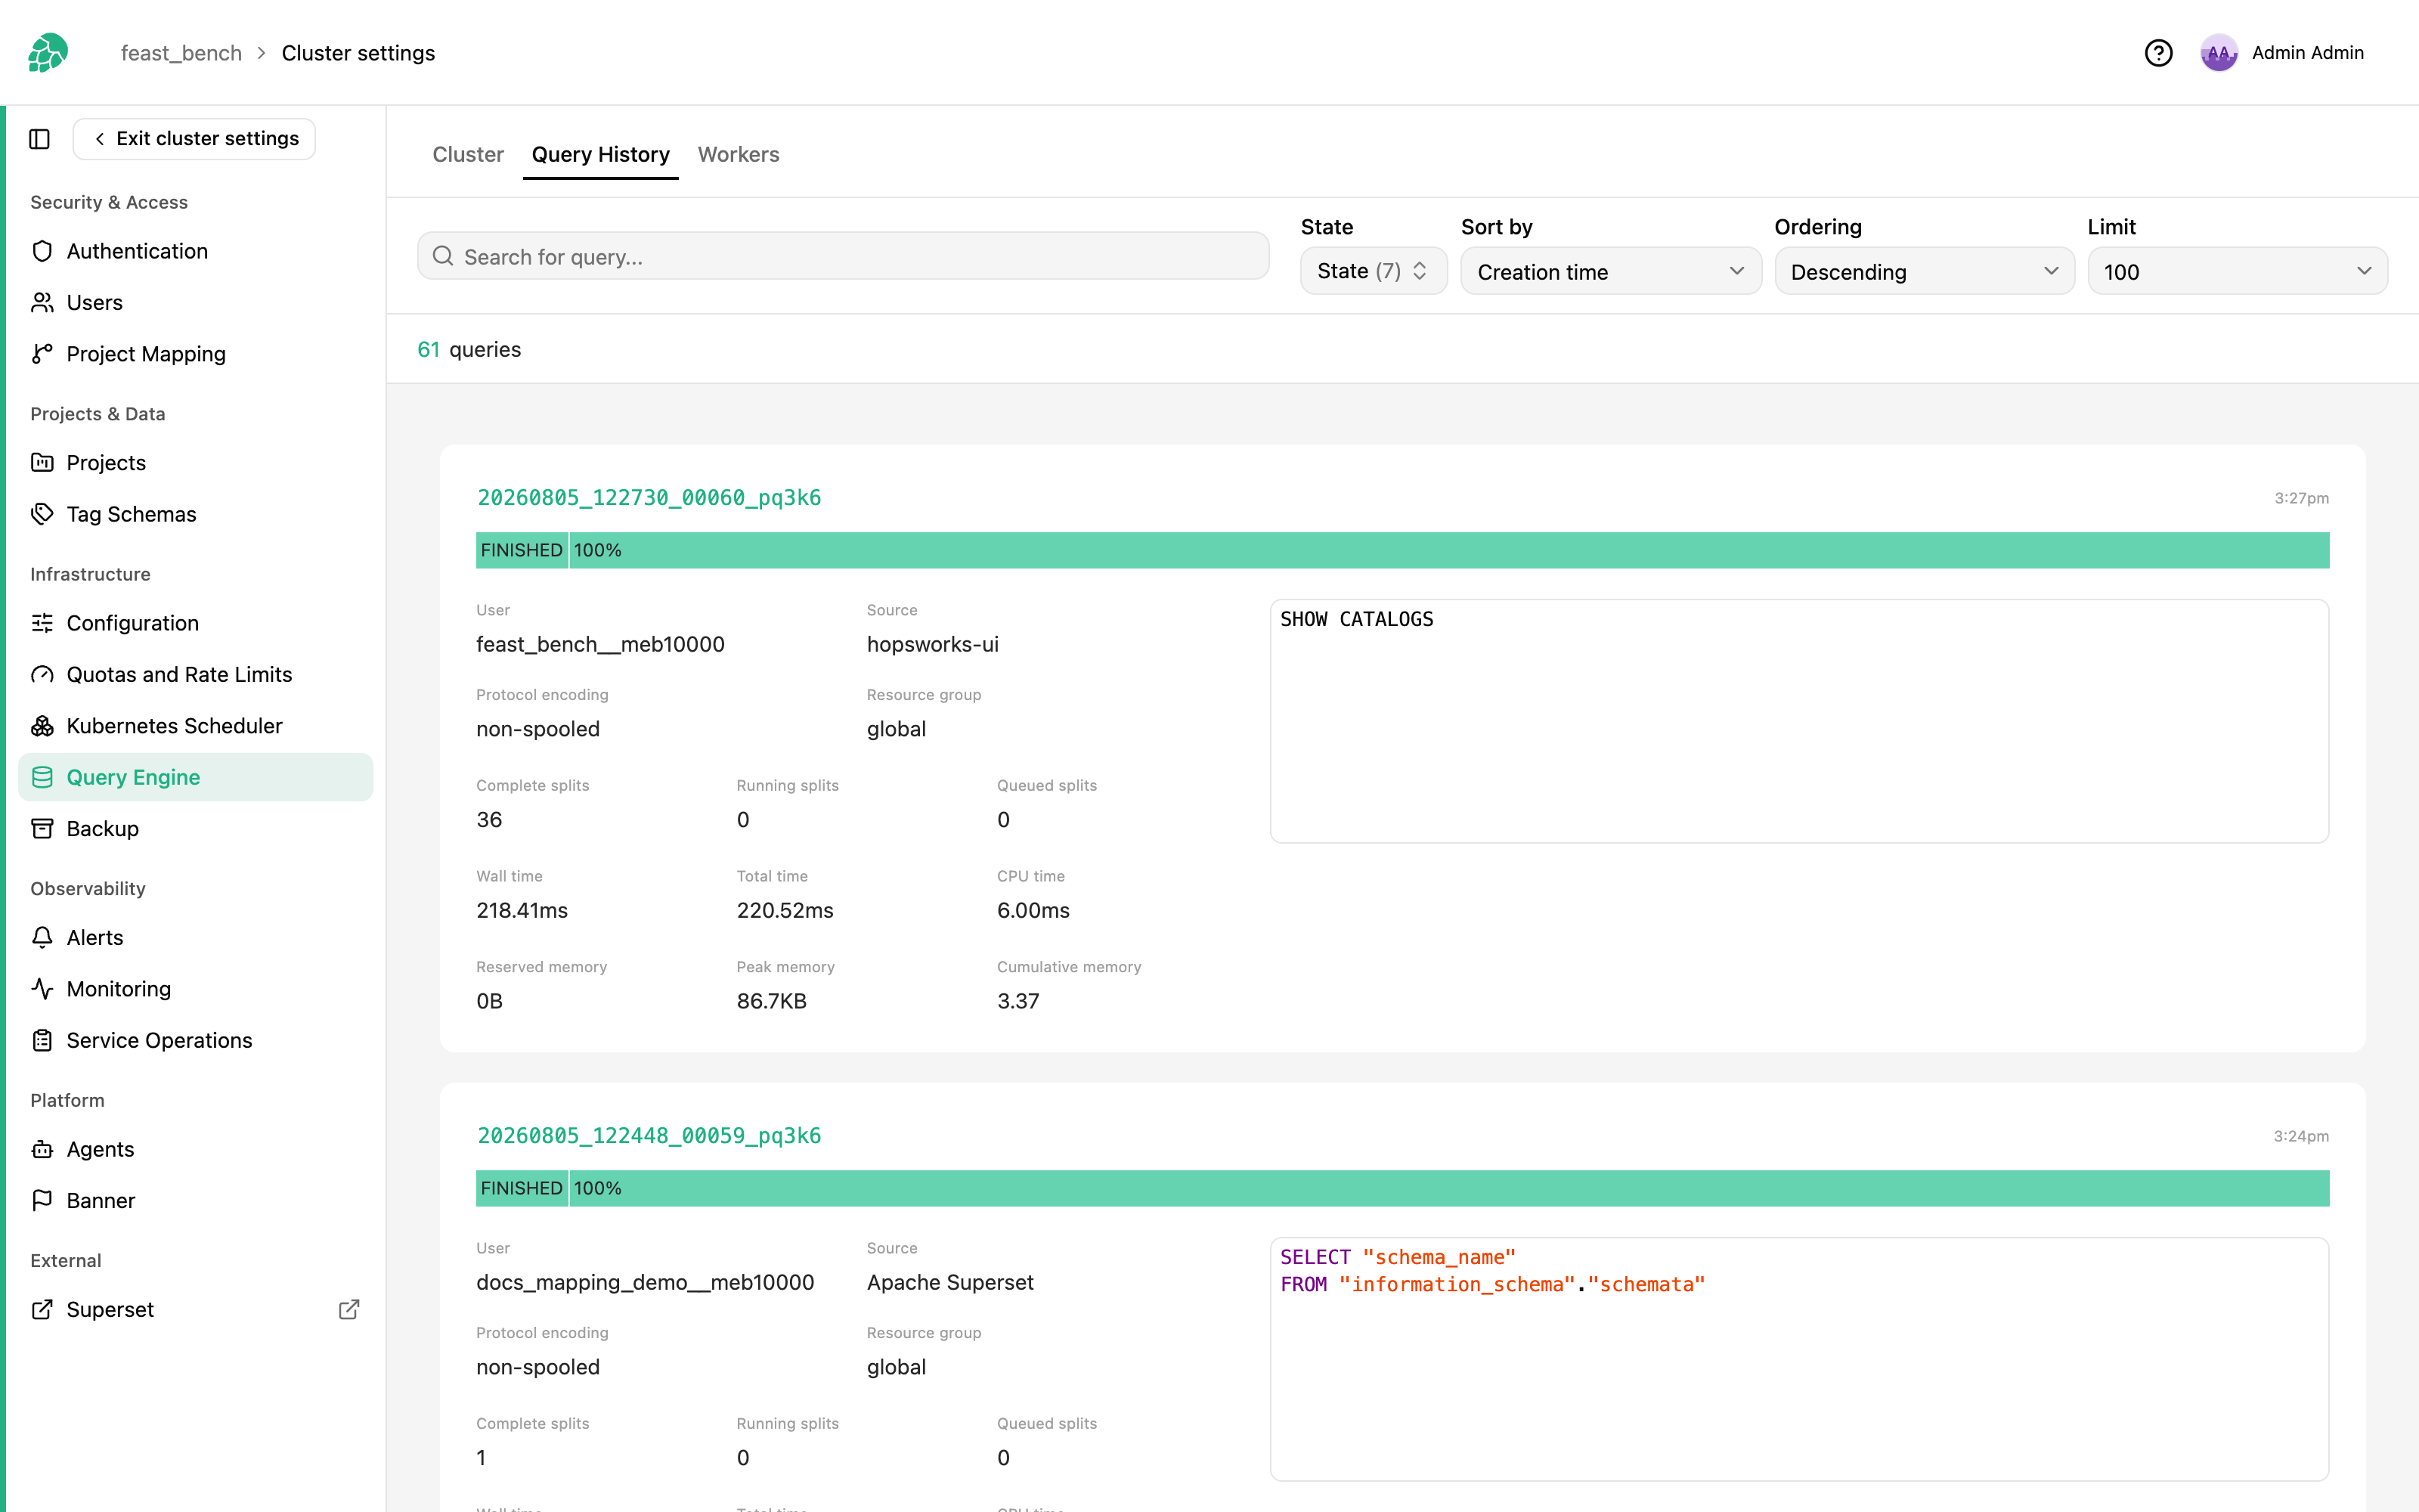
Task: Click the Monitoring activity icon
Action: 42,989
